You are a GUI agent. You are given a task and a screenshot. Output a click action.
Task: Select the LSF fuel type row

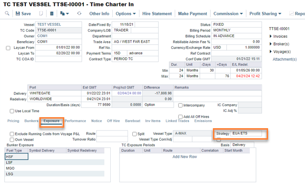tap(55, 162)
